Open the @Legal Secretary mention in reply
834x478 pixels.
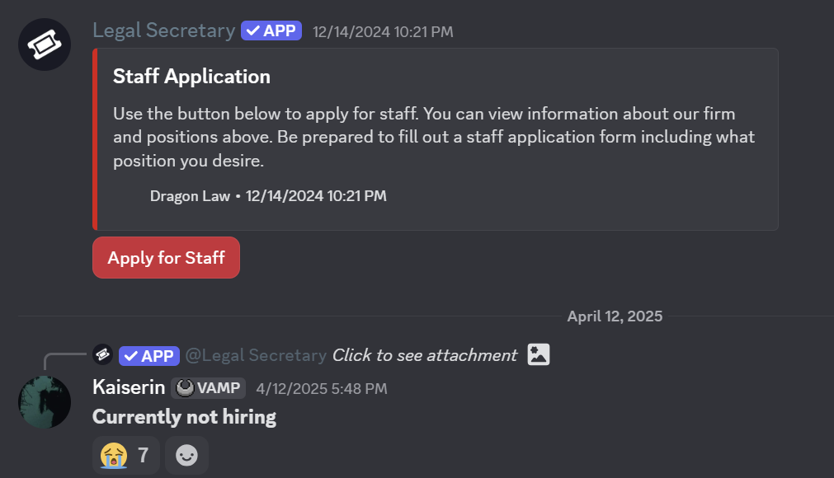256,356
